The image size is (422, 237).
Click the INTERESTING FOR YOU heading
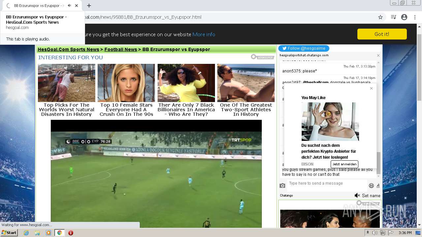coord(71,57)
